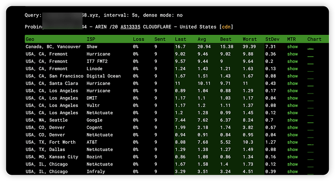Click the Google ISP cell
Viewport: 335px width, 181px height.
pos(95,120)
